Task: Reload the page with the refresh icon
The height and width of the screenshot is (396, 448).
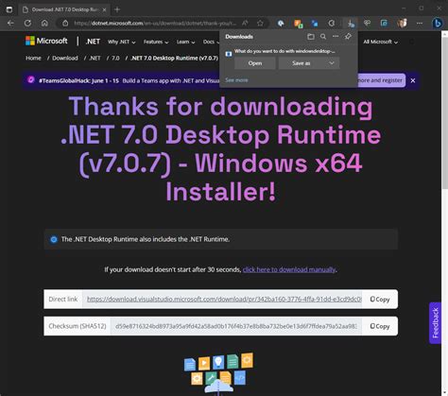Action: click(x=27, y=23)
